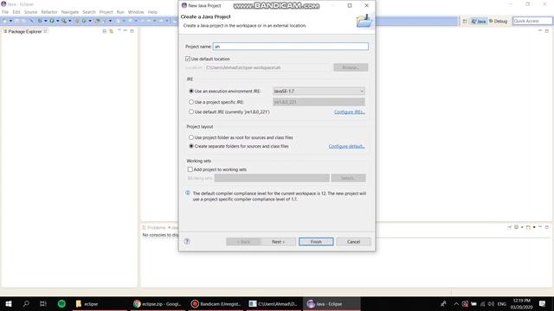Click the Open Perspective icon
Image resolution: width=554 pixels, height=311 pixels.
click(x=465, y=21)
